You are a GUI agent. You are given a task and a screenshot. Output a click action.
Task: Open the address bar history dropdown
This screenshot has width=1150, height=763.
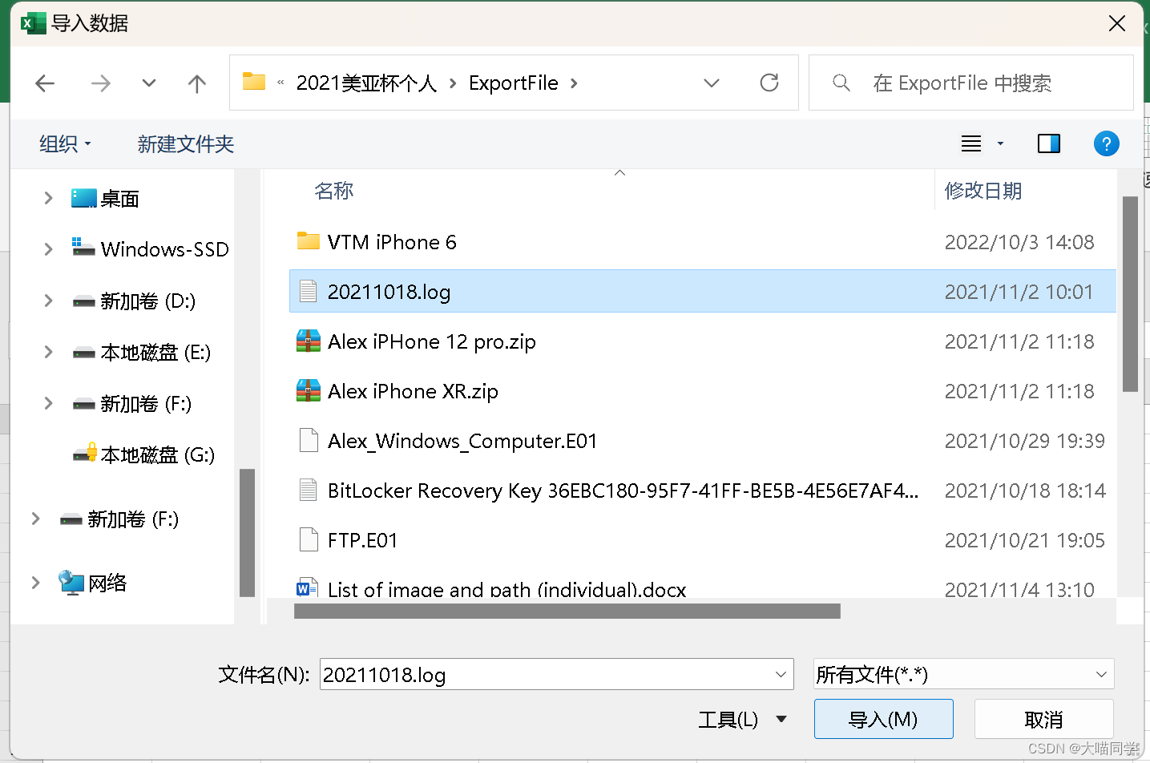711,83
